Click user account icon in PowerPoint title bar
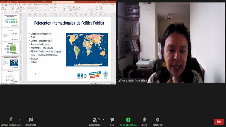This screenshot has height=127, width=226. [x=103, y=2]
